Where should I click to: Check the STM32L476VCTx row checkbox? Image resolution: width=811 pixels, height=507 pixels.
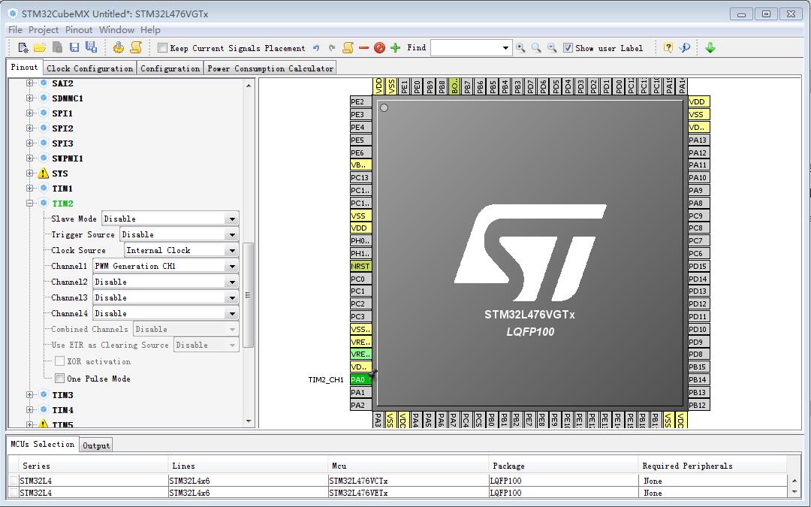(14, 481)
